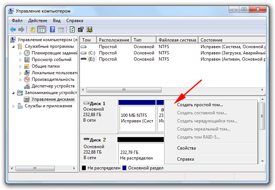275x190 pixels.
Task: Click the Up one level folder icon
Action: pyautogui.click(x=33, y=29)
